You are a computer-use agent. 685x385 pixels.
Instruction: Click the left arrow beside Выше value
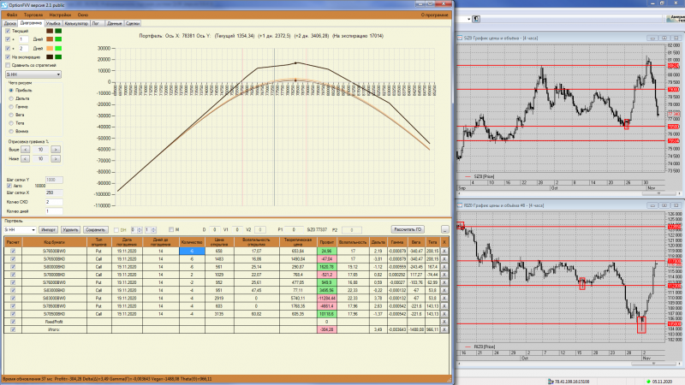pos(26,149)
